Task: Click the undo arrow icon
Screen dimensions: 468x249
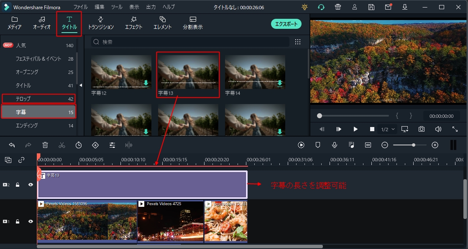Action: click(12, 145)
